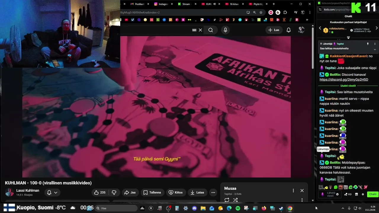Clear the YouTube search field with X

(x=200, y=30)
